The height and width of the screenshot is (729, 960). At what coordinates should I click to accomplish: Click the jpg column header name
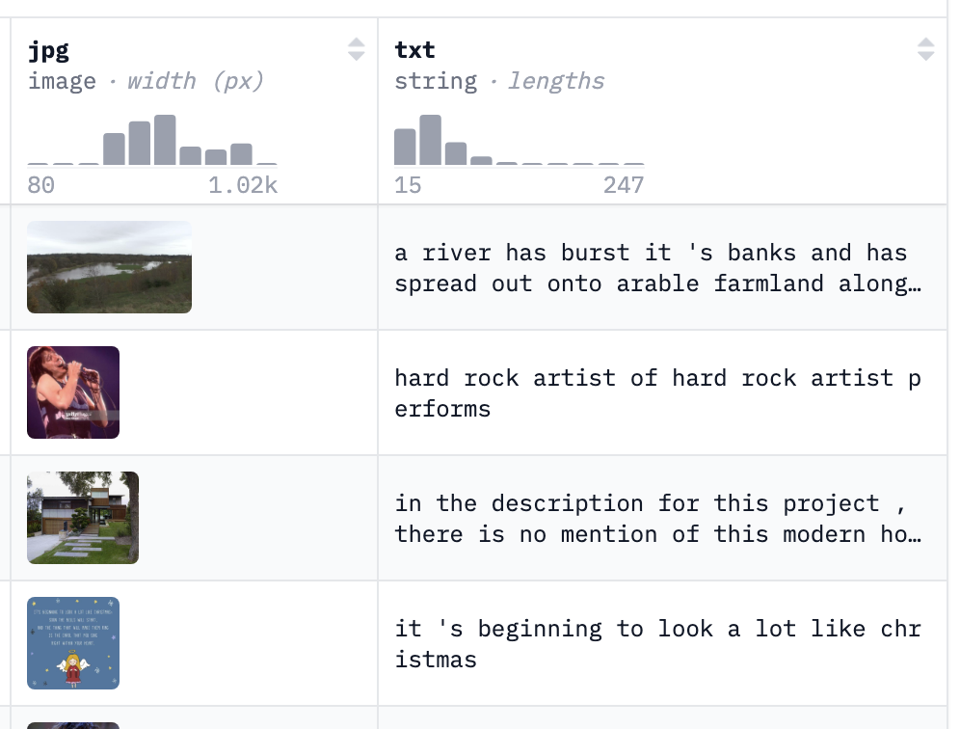pyautogui.click(x=49, y=50)
